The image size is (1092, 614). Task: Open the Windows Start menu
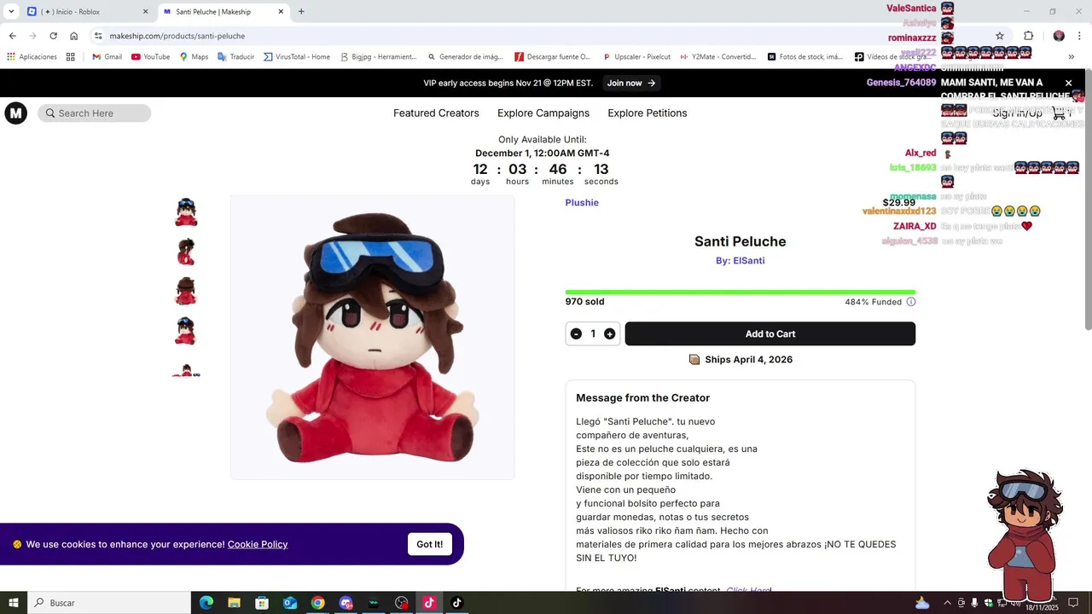coord(14,603)
